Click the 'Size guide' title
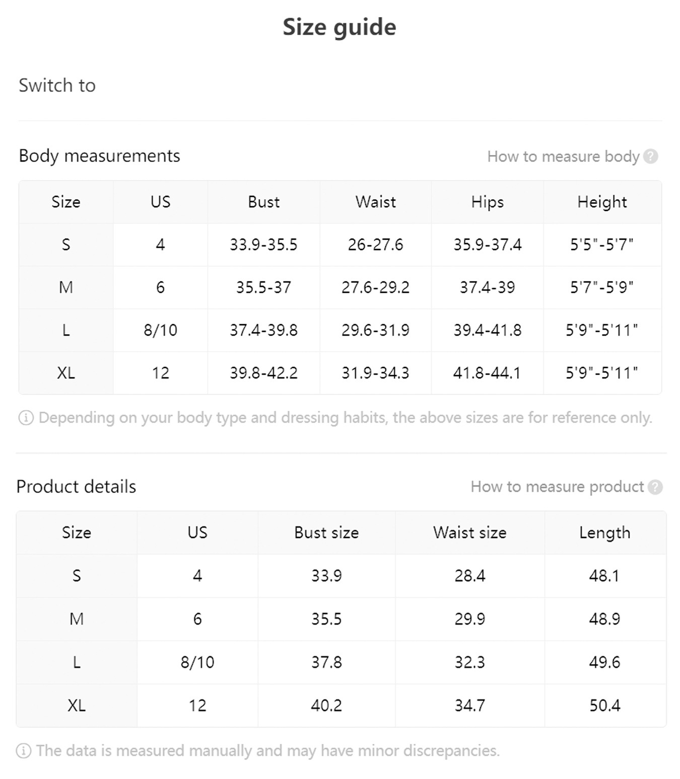The width and height of the screenshot is (680, 779). pyautogui.click(x=339, y=28)
